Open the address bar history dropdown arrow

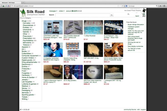click(x=120, y=6)
